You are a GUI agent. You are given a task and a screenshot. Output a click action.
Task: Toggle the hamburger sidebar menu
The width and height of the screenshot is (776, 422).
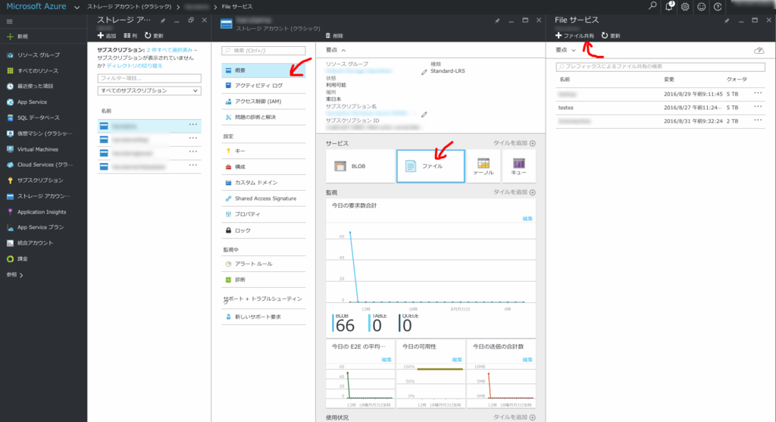click(9, 22)
